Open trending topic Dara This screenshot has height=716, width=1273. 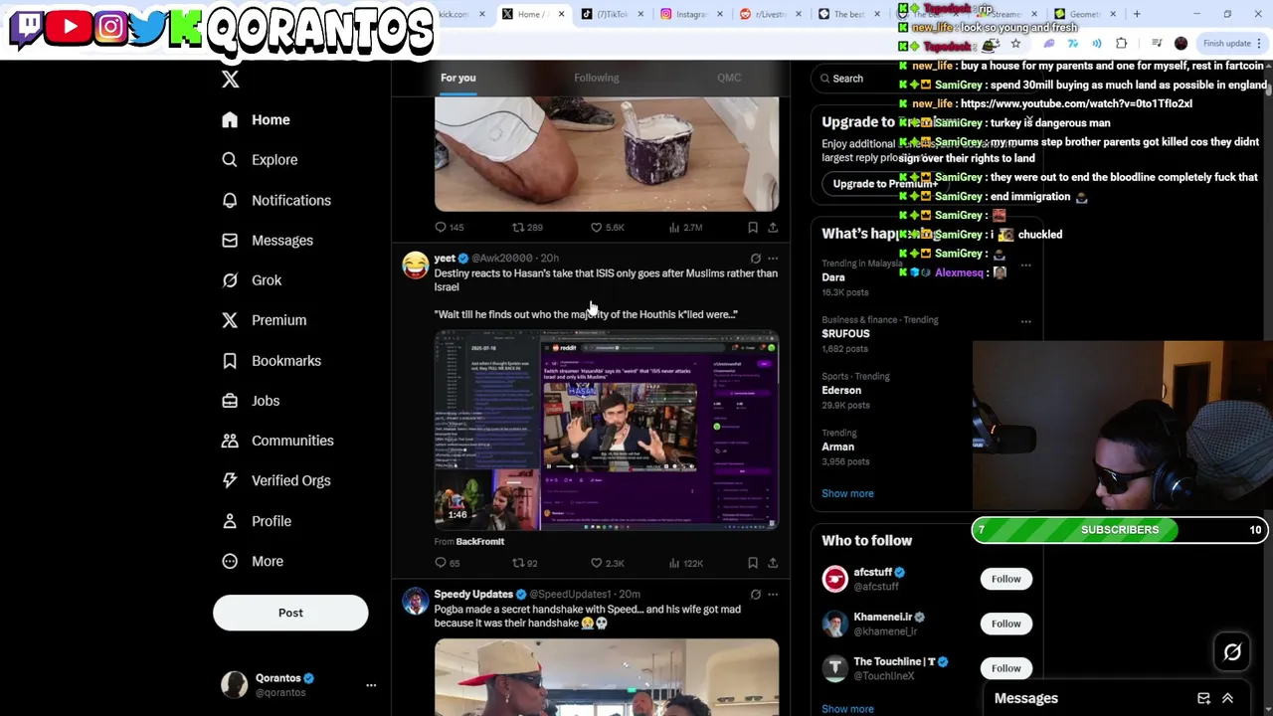[833, 277]
